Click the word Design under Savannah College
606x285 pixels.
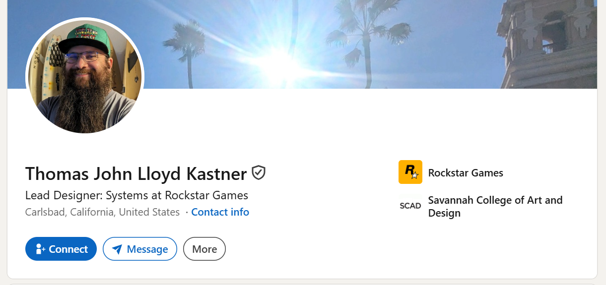444,213
